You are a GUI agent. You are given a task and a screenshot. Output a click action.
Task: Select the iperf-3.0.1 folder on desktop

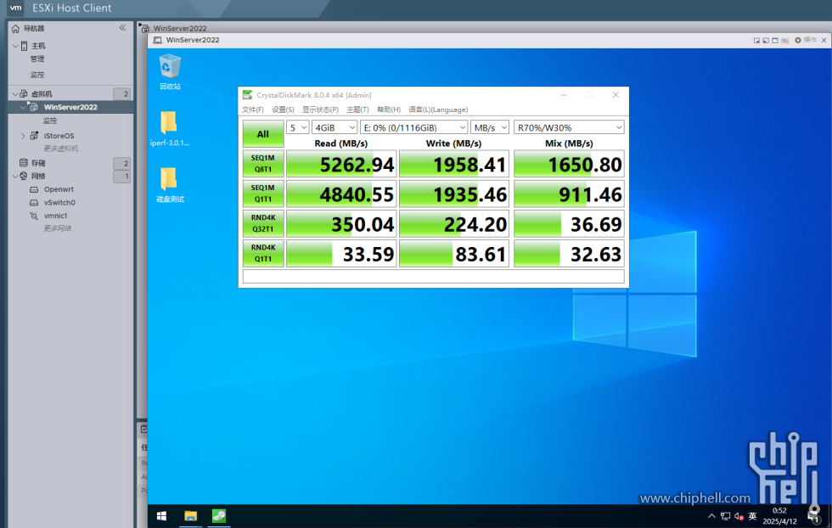(x=169, y=128)
